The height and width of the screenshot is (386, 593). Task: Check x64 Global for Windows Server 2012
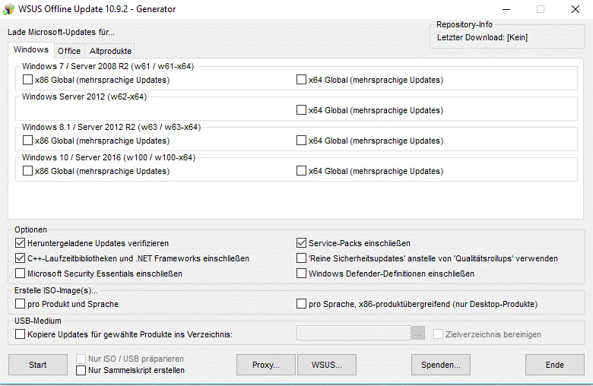point(302,110)
